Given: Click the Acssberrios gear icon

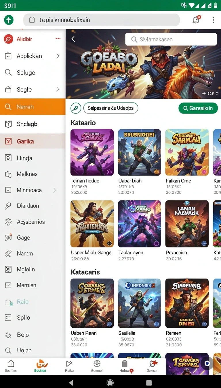Looking at the screenshot, I should [x=8, y=222].
